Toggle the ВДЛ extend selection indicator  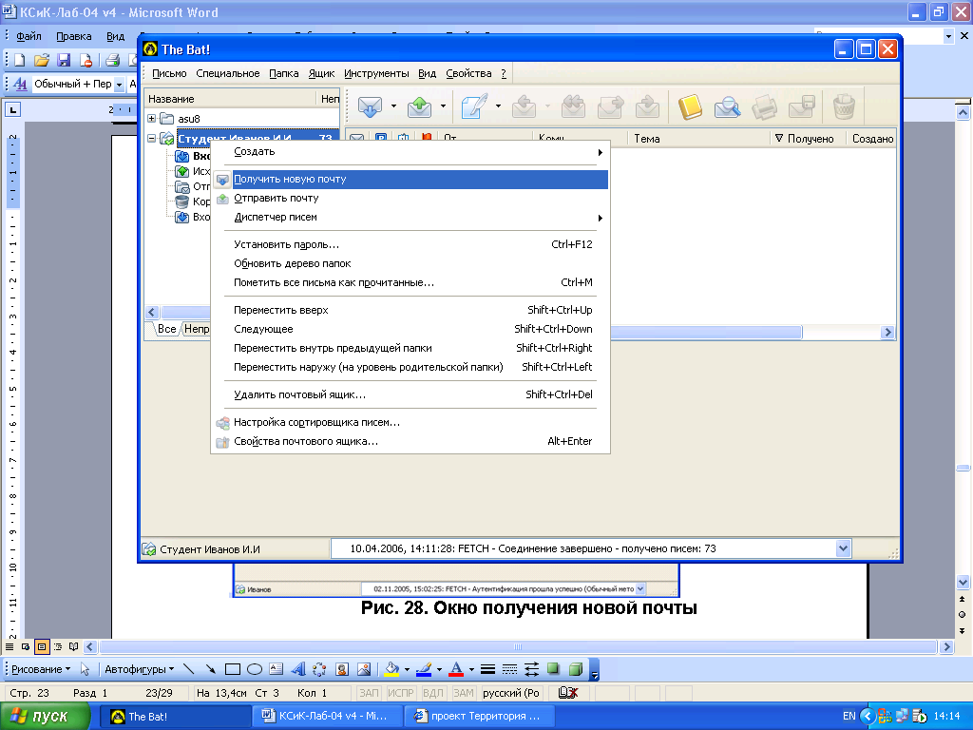click(x=433, y=693)
